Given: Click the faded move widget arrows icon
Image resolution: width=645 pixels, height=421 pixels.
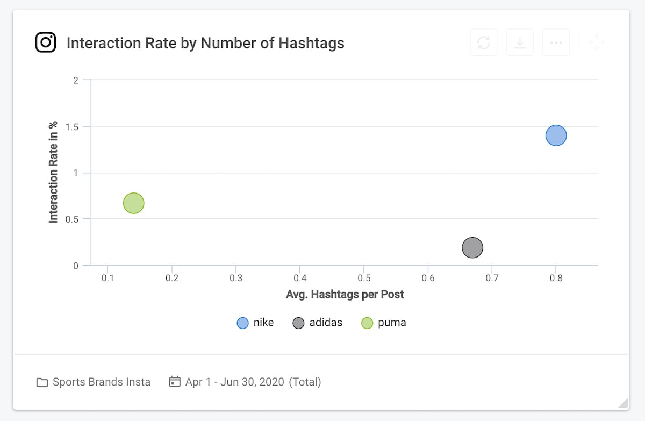Looking at the screenshot, I should tap(597, 43).
